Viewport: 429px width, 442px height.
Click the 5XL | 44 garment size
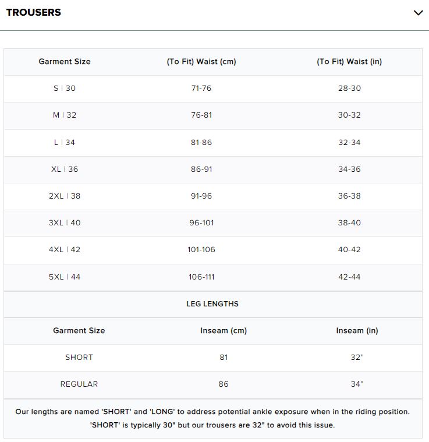65,277
